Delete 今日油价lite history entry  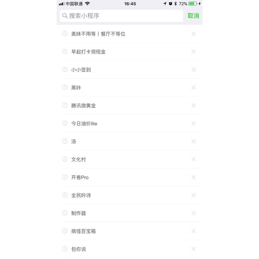[194, 123]
